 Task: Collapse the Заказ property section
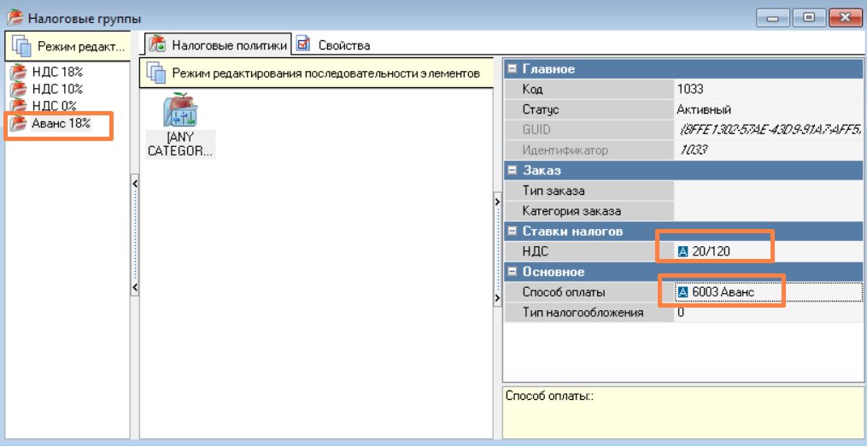pos(513,170)
